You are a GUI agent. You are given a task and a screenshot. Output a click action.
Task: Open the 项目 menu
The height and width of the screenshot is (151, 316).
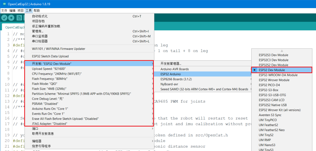pos(20,11)
